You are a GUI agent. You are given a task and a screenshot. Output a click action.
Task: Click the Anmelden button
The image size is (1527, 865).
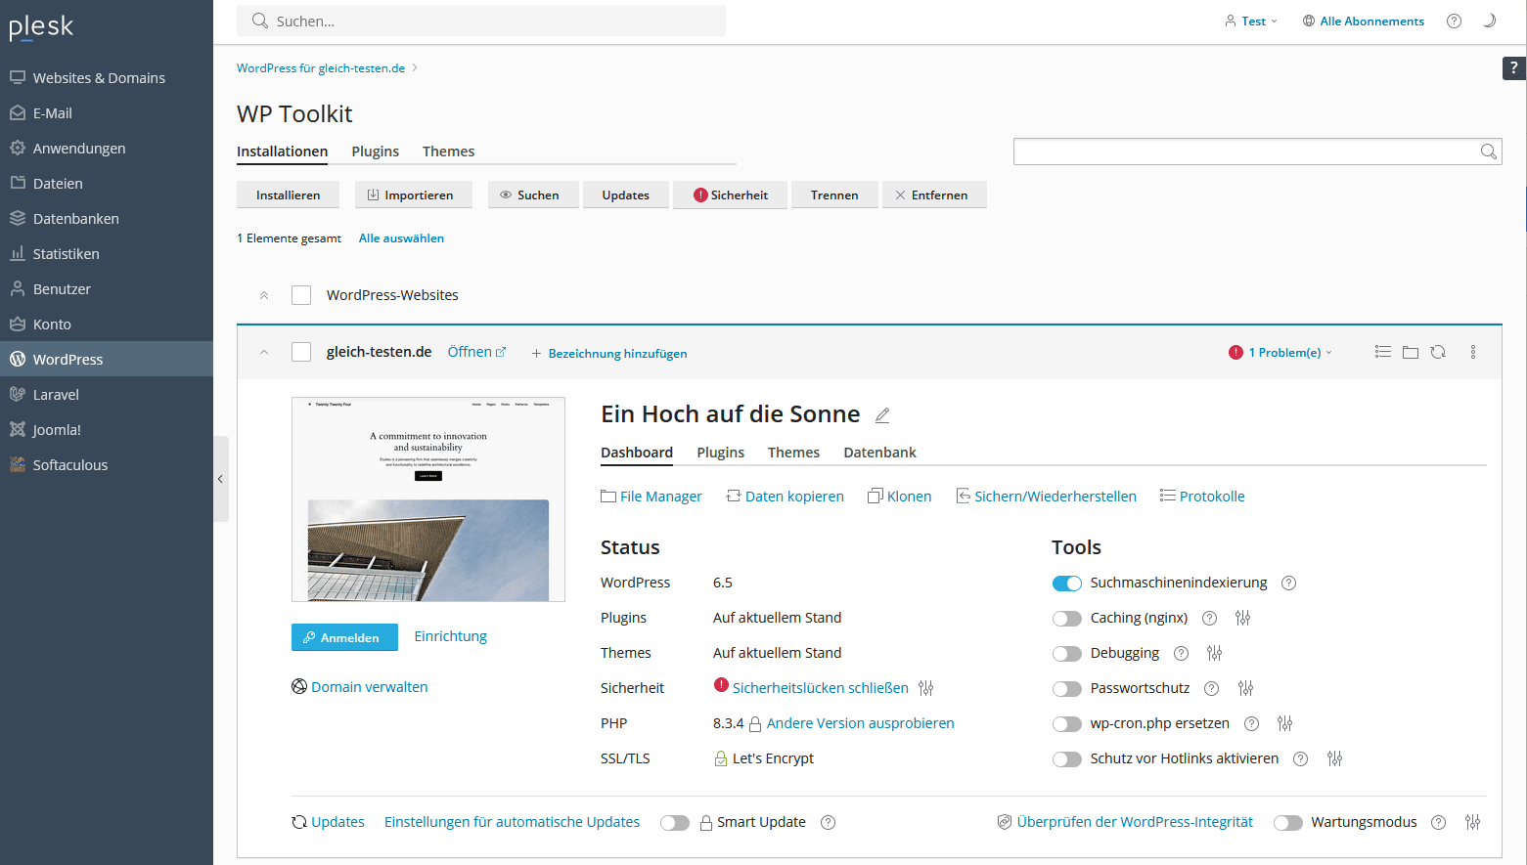(x=344, y=637)
